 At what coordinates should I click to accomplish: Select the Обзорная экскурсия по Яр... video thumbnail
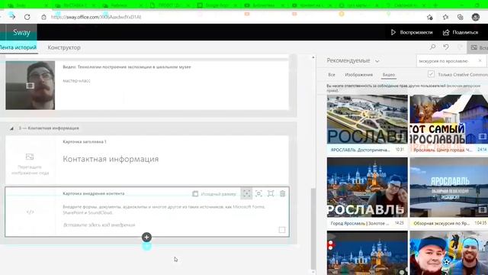tap(449, 187)
